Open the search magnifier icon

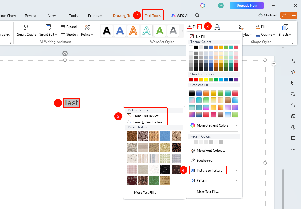pos(197,15)
